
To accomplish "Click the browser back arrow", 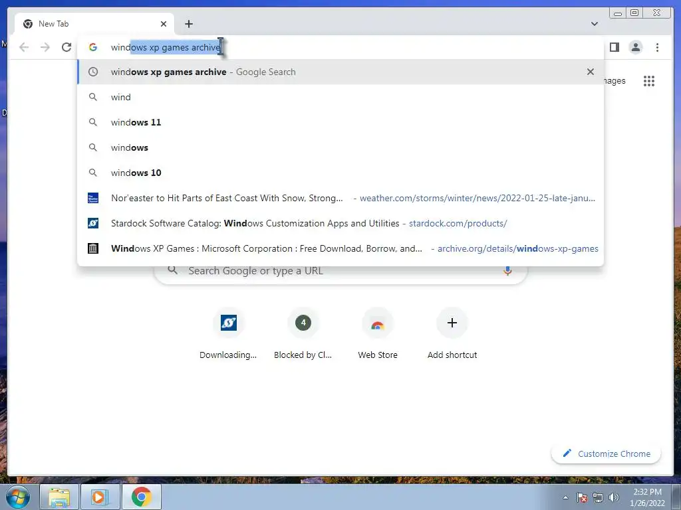I will 24,47.
